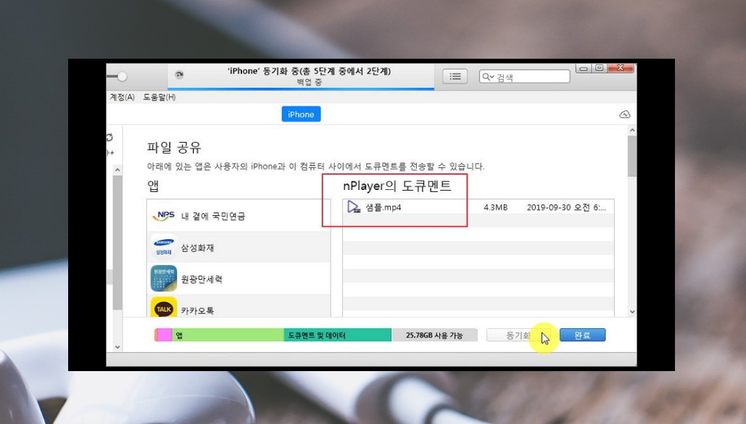Viewport: 746px width, 424px height.
Task: Click the main pane scroll down arrow
Action: tap(632, 312)
